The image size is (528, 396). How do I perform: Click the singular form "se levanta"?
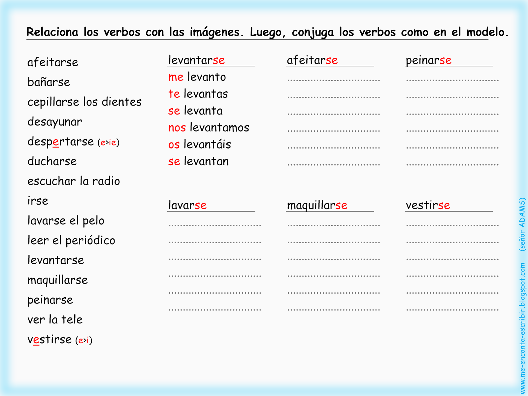[195, 111]
